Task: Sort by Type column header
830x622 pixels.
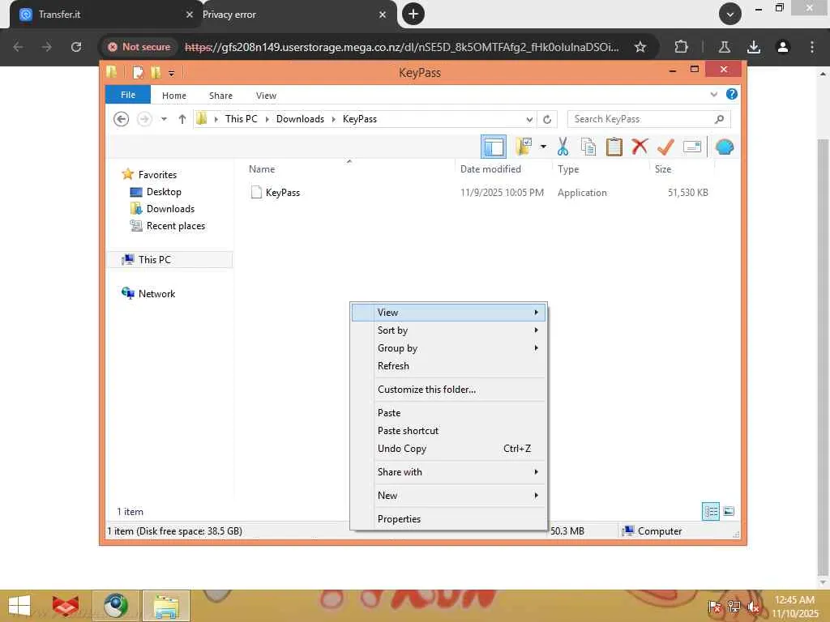Action: coord(568,169)
